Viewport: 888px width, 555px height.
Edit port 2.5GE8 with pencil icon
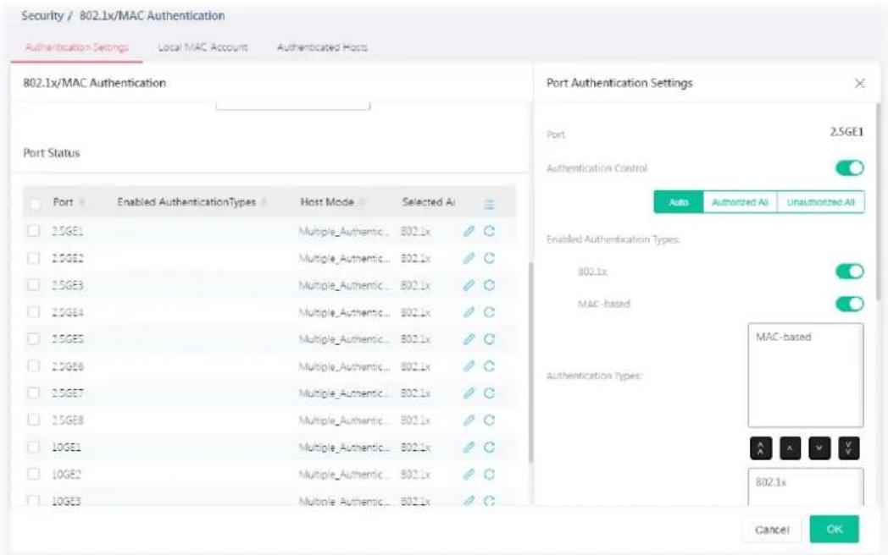point(469,420)
